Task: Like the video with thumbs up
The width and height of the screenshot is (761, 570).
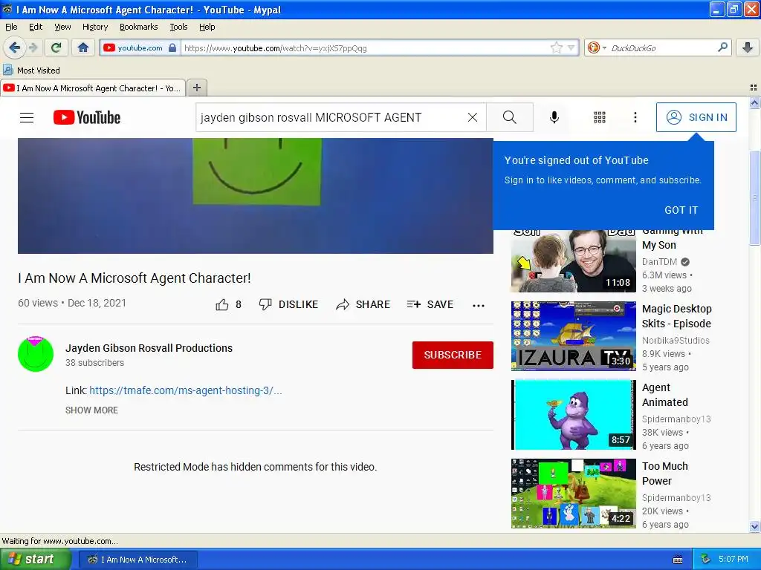Action: point(229,304)
